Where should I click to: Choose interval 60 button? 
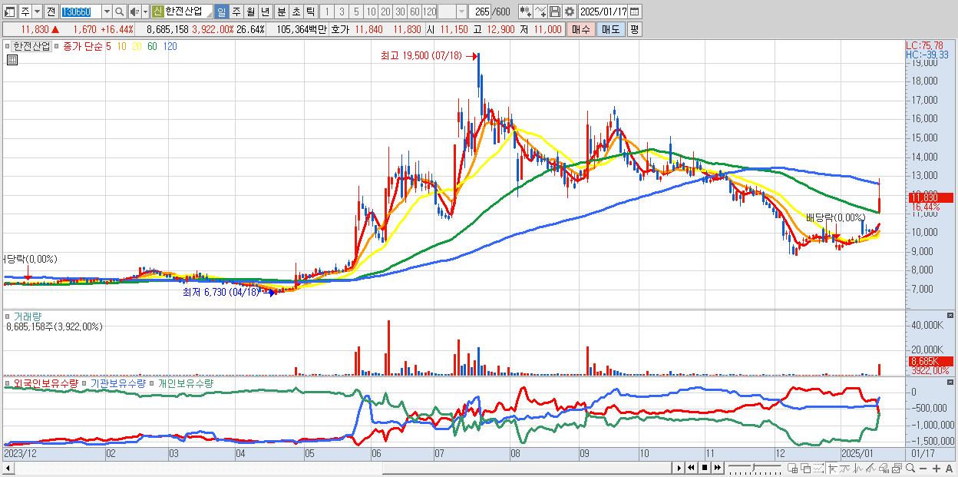pyautogui.click(x=415, y=12)
